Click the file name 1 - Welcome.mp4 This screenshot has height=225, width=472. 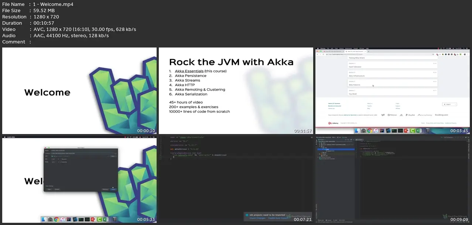pyautogui.click(x=53, y=4)
